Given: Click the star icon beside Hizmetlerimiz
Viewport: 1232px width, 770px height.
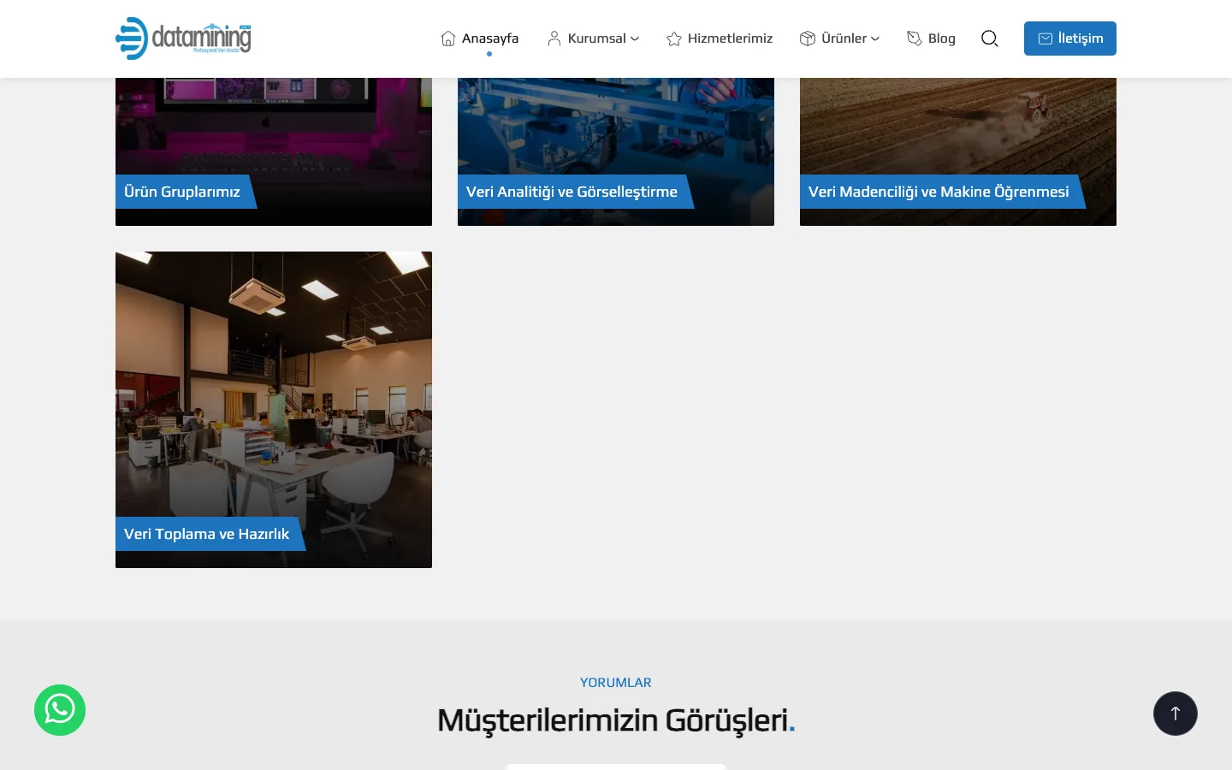Looking at the screenshot, I should 674,38.
